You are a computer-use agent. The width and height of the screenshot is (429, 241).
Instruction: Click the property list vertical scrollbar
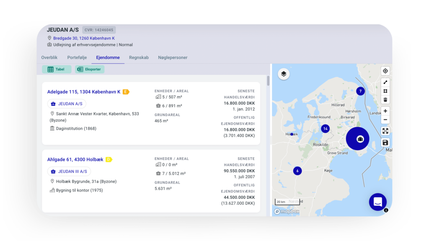[x=268, y=80]
